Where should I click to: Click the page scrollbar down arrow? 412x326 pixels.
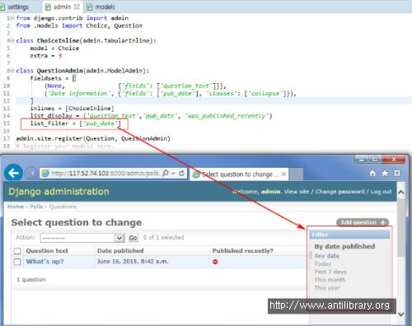401,314
